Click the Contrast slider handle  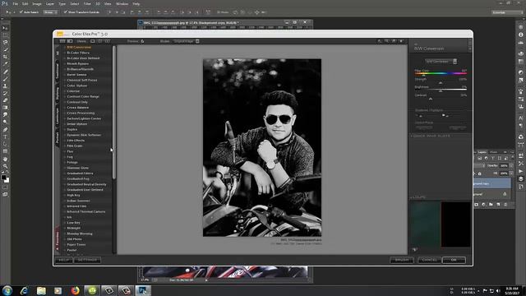pos(431,99)
